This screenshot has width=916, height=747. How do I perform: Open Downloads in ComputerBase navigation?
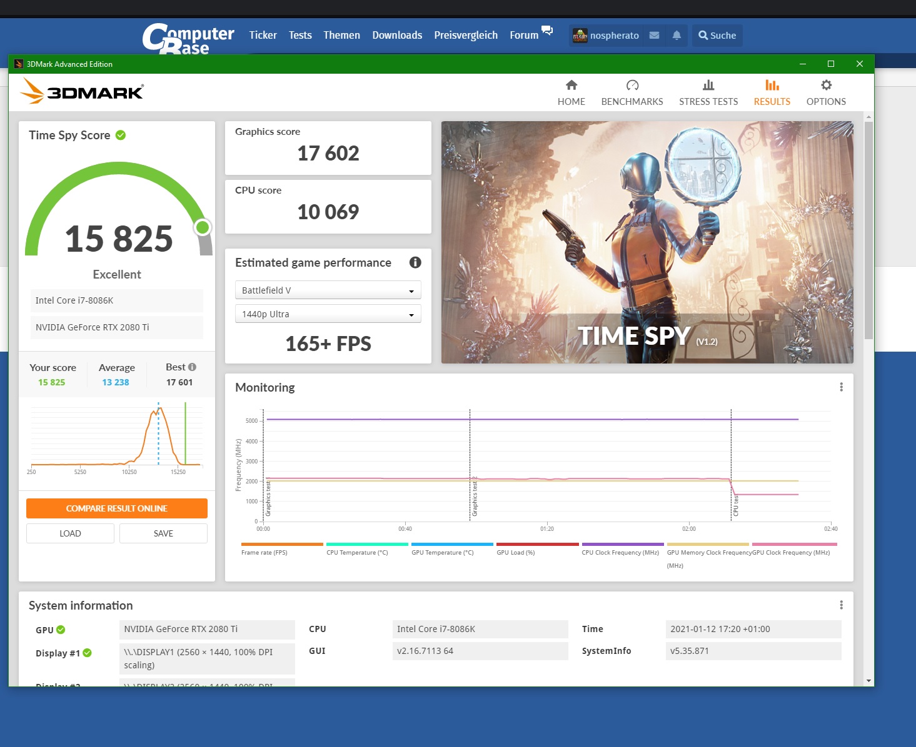coord(397,36)
